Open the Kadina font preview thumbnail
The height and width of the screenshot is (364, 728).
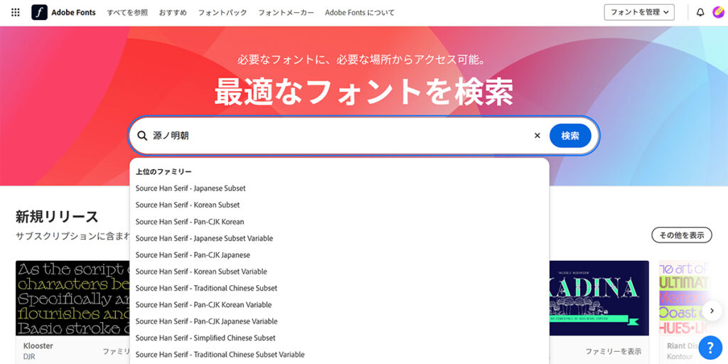[x=599, y=298]
